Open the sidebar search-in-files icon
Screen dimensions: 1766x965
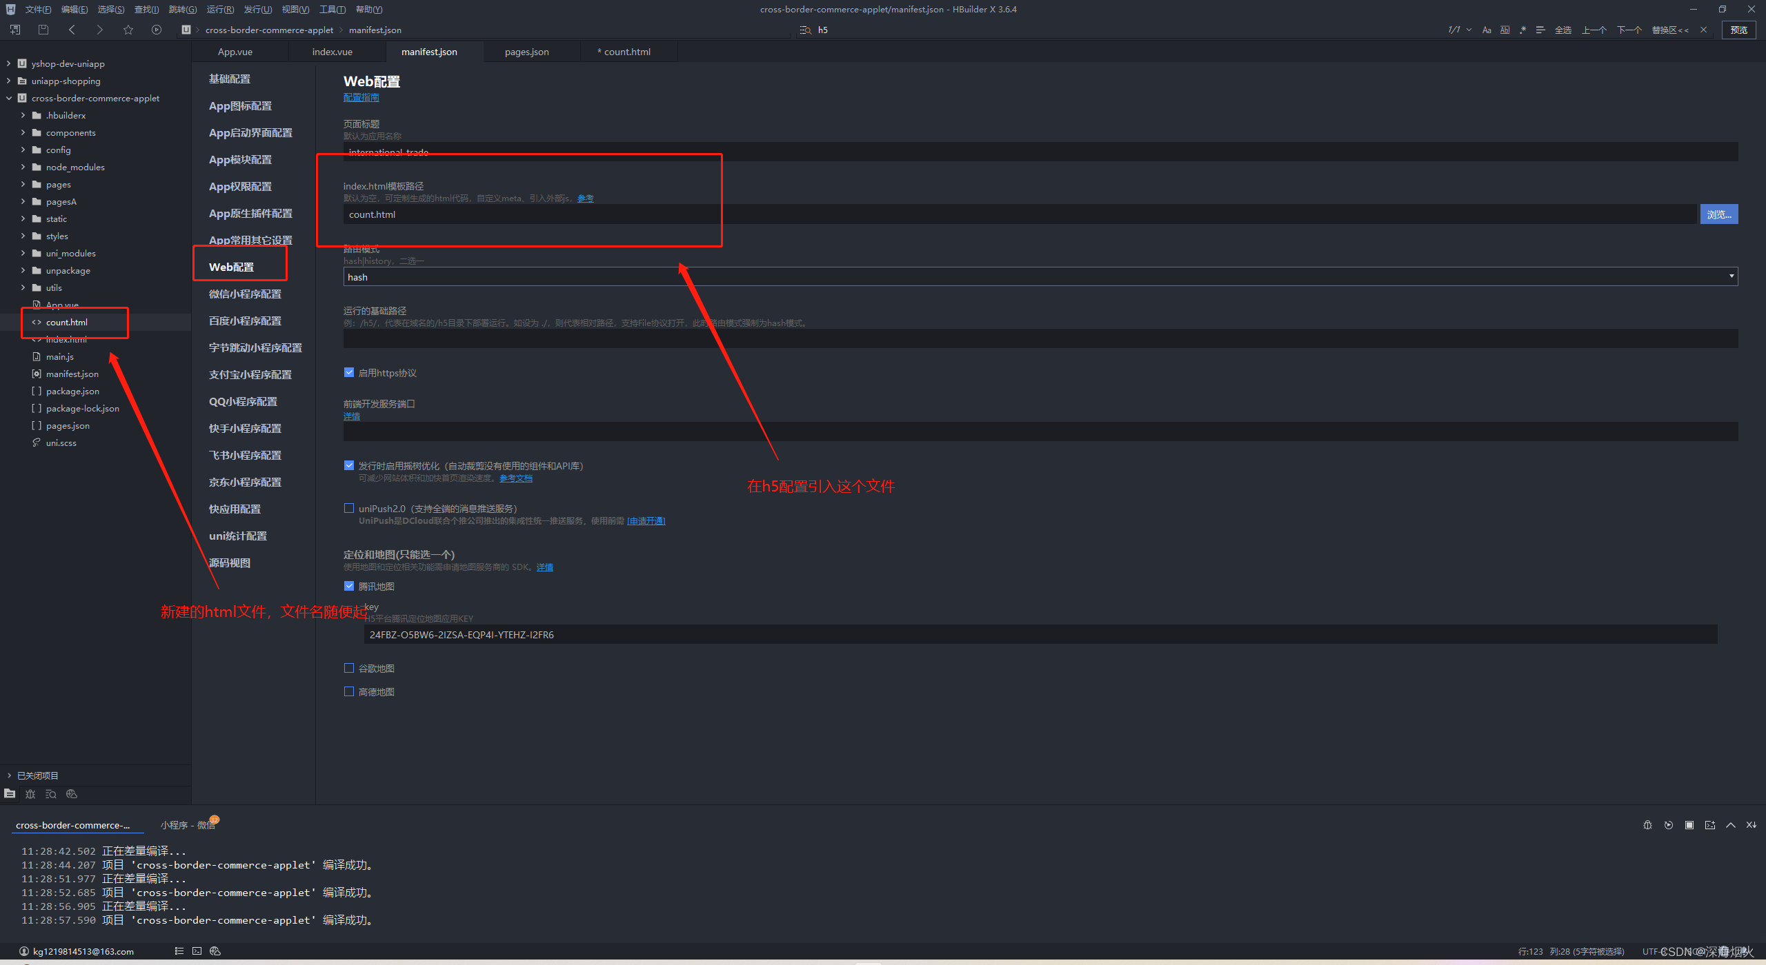pos(50,794)
